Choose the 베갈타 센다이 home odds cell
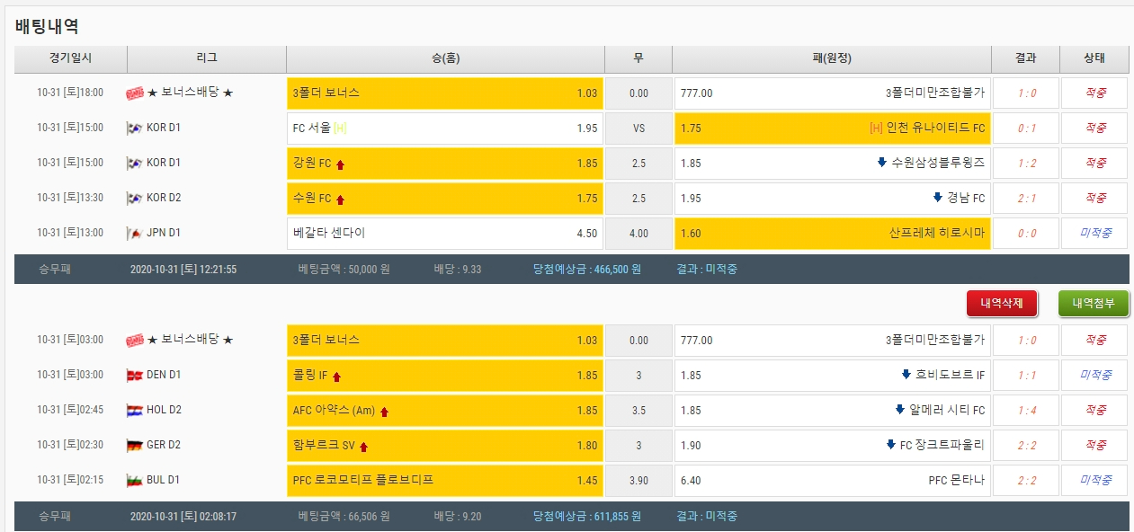1134x532 pixels. (444, 233)
